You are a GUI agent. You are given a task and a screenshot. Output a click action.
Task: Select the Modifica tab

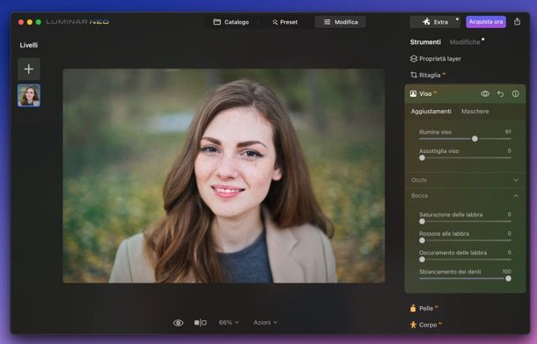[341, 22]
